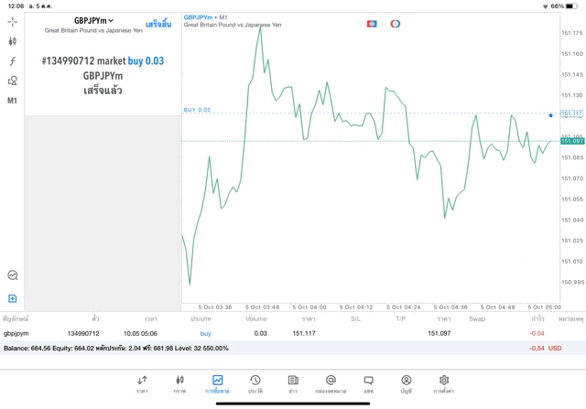Click the chart zoom search icon
The image size is (586, 409).
point(13,274)
